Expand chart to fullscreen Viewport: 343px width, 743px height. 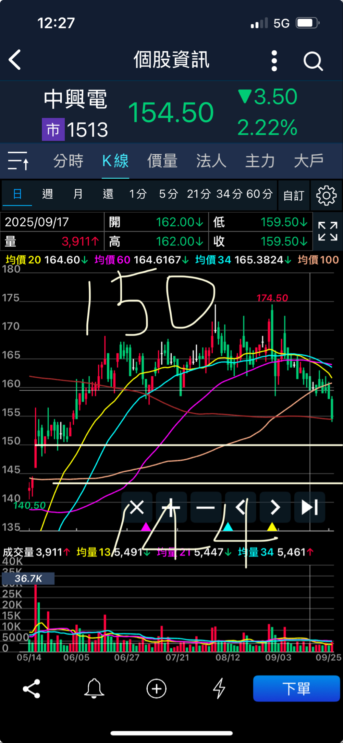tap(328, 232)
